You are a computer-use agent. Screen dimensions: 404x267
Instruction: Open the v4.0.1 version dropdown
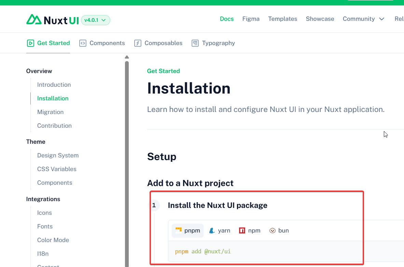(95, 20)
